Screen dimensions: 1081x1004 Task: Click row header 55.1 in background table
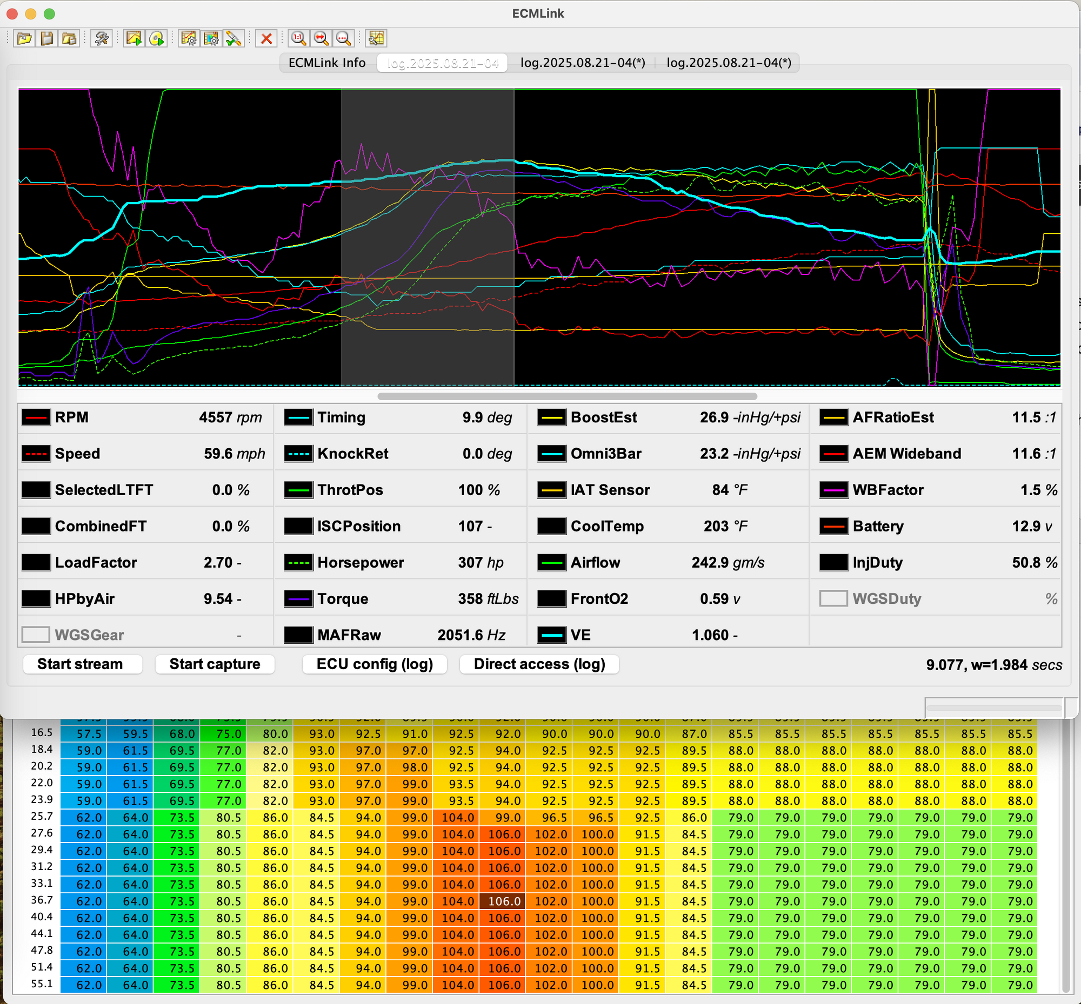tap(42, 983)
